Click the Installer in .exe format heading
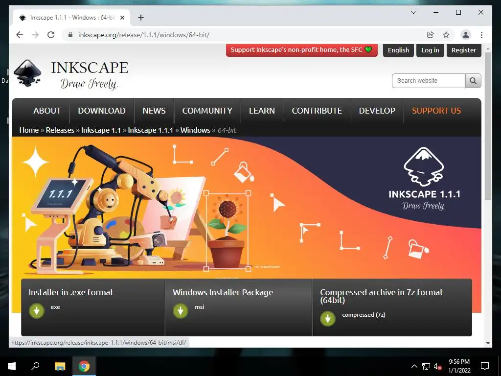 [71, 292]
